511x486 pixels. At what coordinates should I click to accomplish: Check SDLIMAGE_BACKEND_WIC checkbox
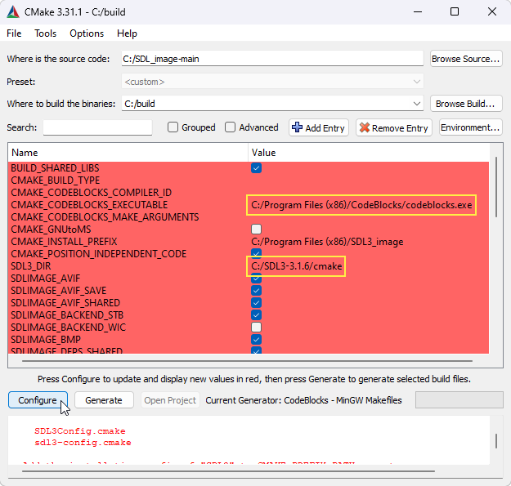point(256,328)
